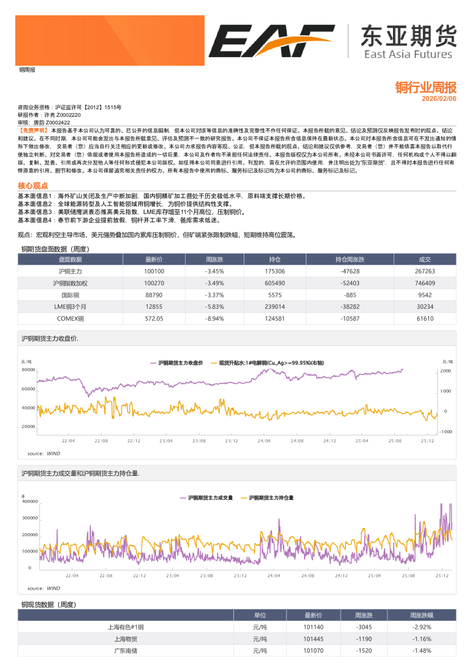The width and height of the screenshot is (474, 664).
Task: Select the 铜行业周报 report title
Action: click(x=426, y=87)
